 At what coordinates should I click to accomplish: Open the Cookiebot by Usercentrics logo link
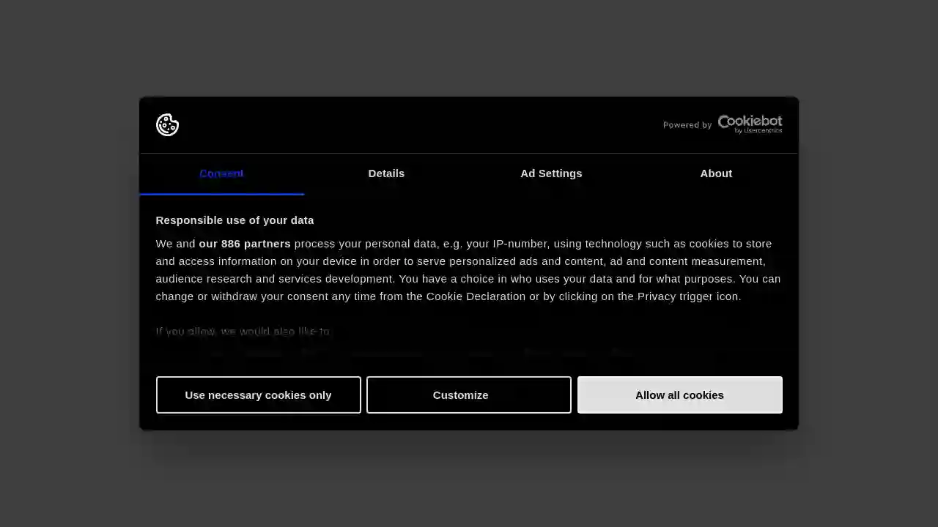point(750,124)
